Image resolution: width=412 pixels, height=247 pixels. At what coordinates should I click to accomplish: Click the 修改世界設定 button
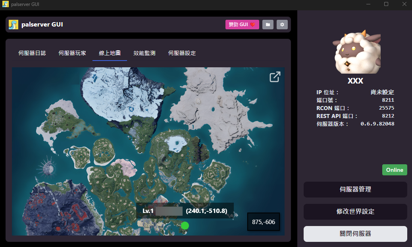(355, 212)
